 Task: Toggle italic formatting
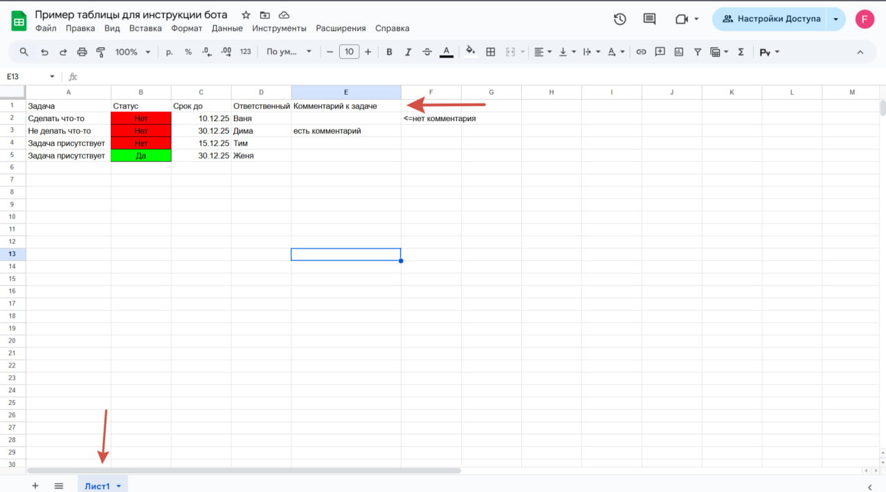point(408,52)
